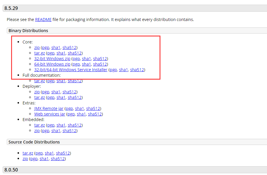
Task: Download the JMX Remote jar
Action: point(49,108)
